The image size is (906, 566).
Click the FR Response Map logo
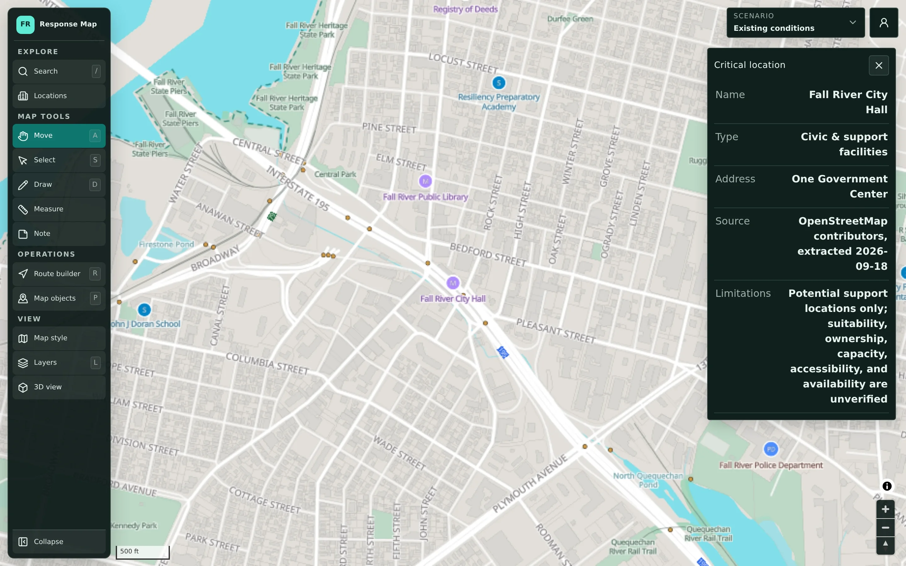25,24
